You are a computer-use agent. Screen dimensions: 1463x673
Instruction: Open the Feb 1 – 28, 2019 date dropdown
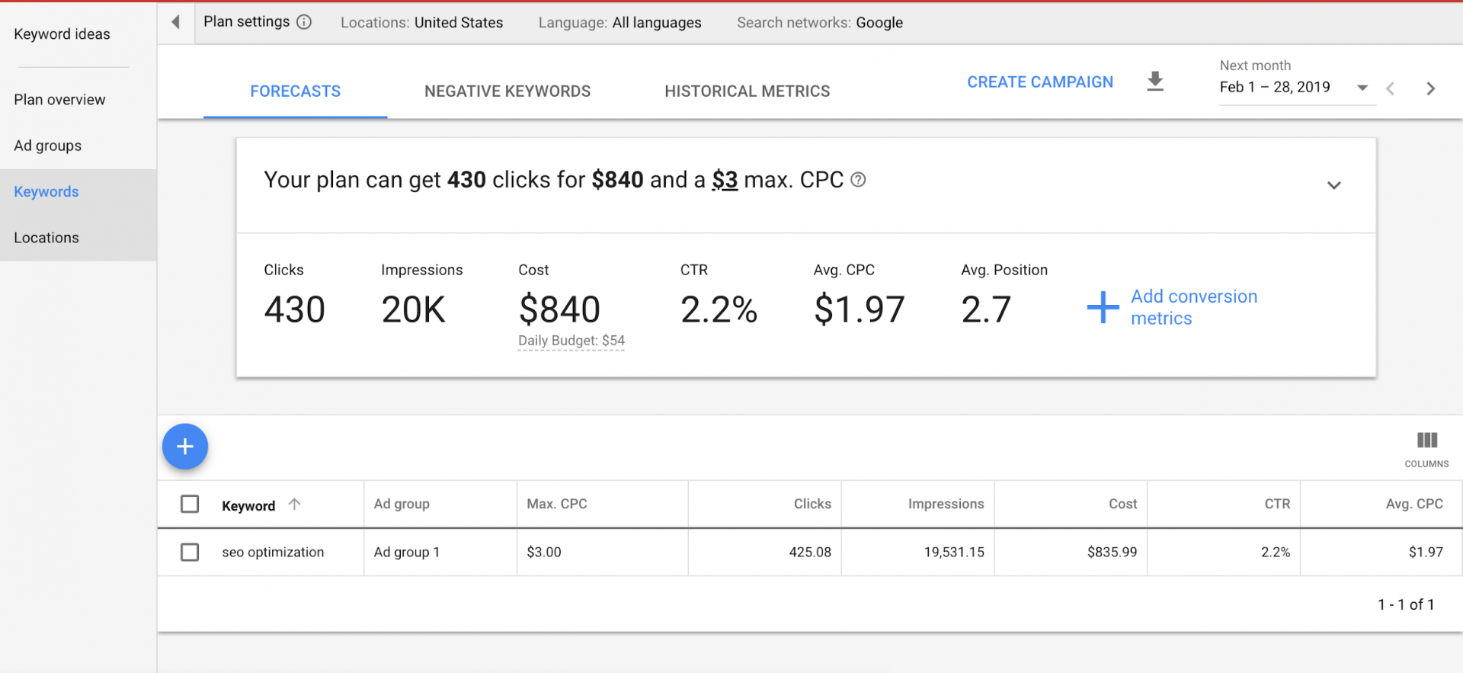click(1294, 88)
